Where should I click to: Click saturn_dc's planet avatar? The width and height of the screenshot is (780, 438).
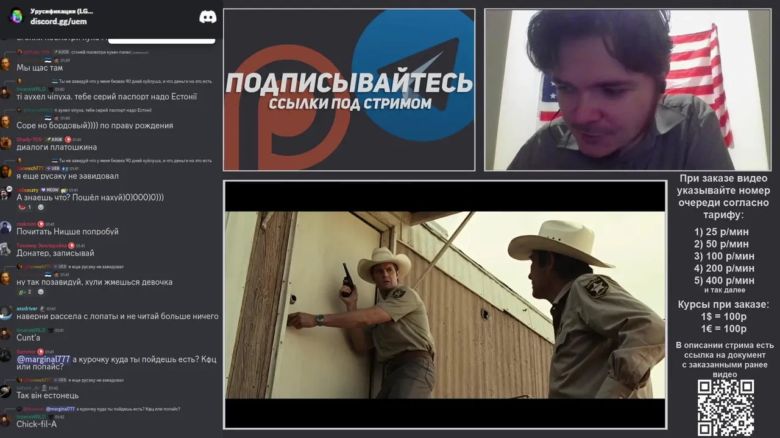click(x=5, y=391)
